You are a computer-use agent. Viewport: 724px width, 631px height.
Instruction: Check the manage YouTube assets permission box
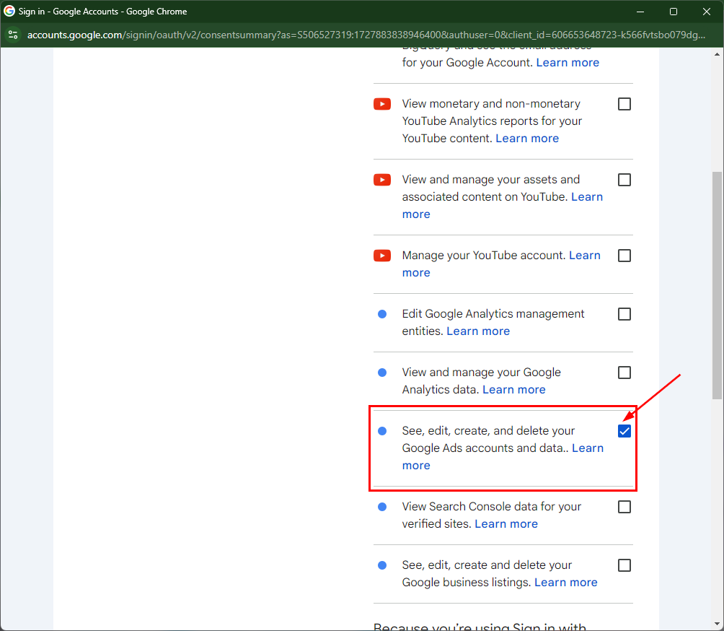[x=624, y=180]
